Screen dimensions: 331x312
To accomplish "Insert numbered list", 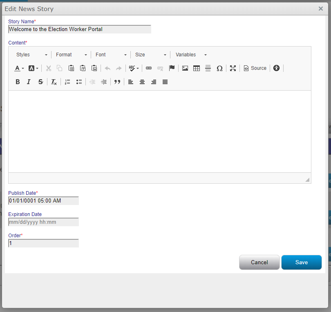I will pos(67,82).
